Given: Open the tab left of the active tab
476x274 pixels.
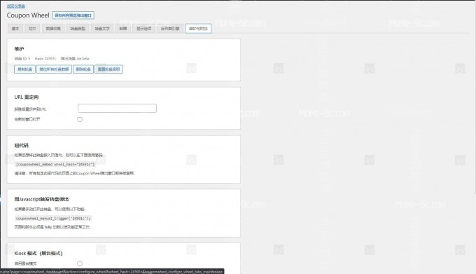Looking at the screenshot, I should point(170,29).
